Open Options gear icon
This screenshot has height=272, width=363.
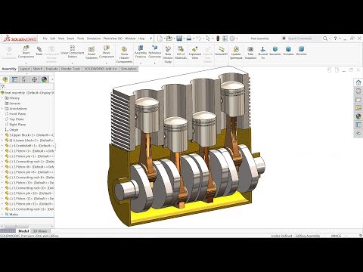232,39
